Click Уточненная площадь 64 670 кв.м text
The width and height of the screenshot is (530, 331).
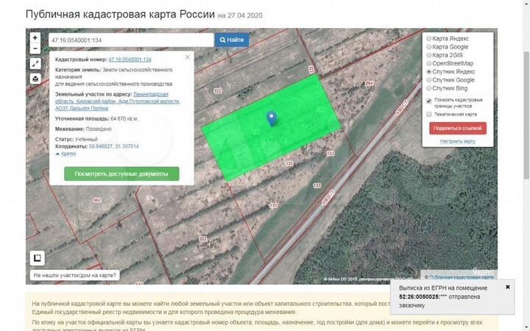pos(96,119)
